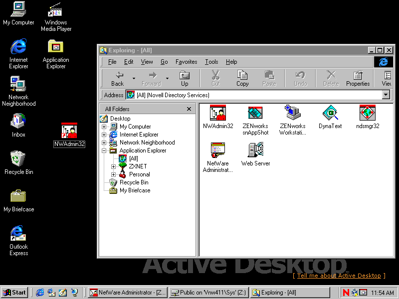The height and width of the screenshot is (299, 399).
Task: Launch Internet Explorer from Quick Launch
Action: (x=40, y=293)
